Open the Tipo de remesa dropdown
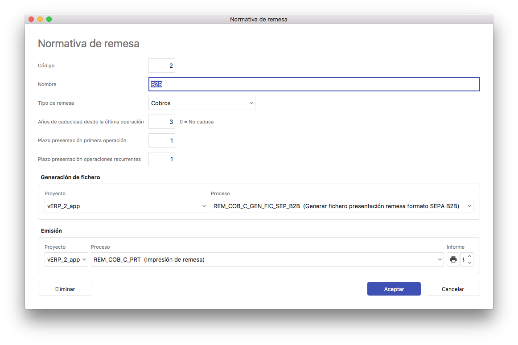Viewport: 518px width, 345px height. point(201,103)
